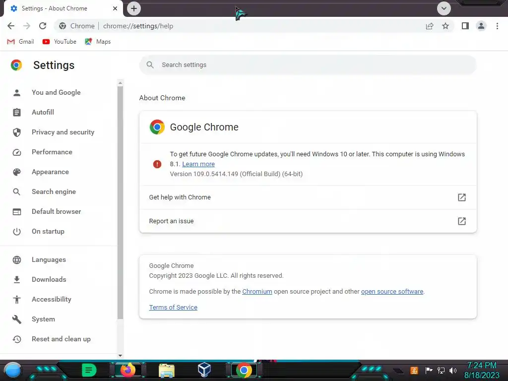Open Autofill settings
The height and width of the screenshot is (381, 508).
tap(43, 112)
